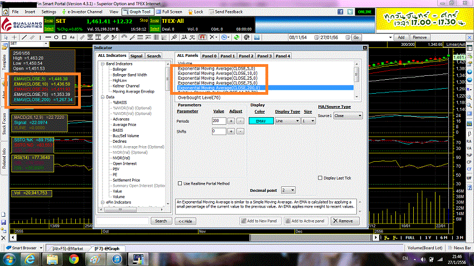The image size is (474, 266).
Task: Open Chrome from Windows taskbar
Action: 74,259
